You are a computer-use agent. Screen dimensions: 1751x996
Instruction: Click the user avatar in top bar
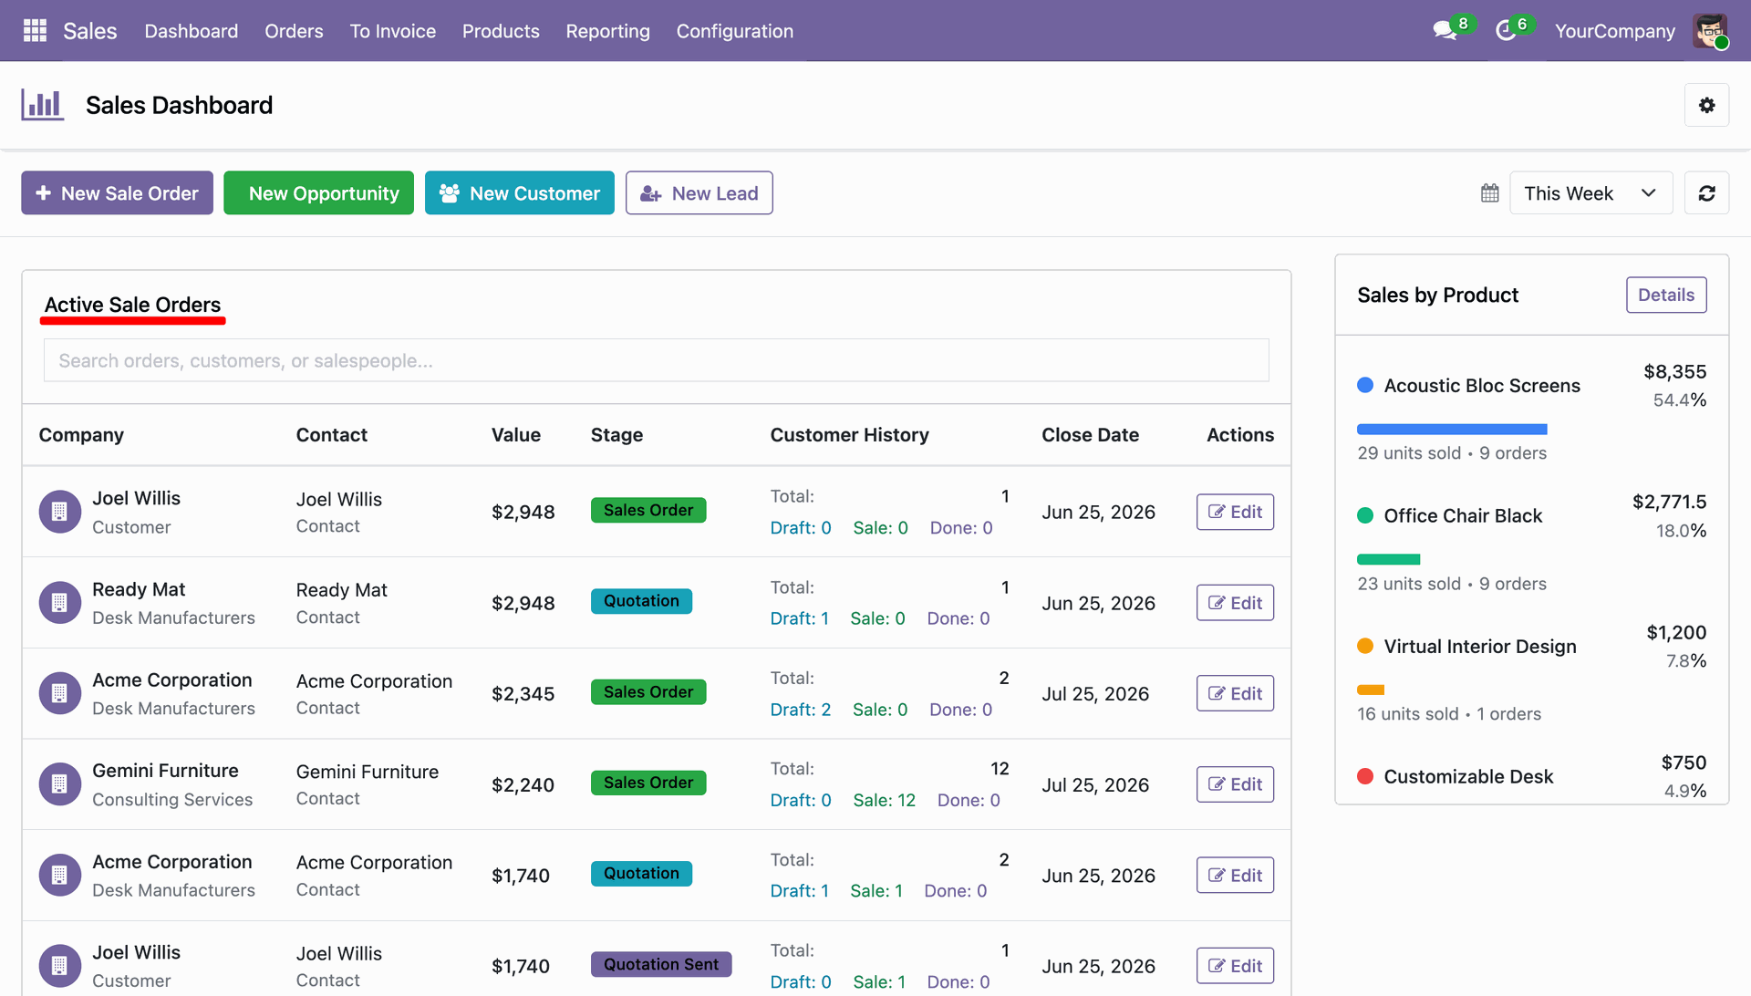tap(1710, 31)
